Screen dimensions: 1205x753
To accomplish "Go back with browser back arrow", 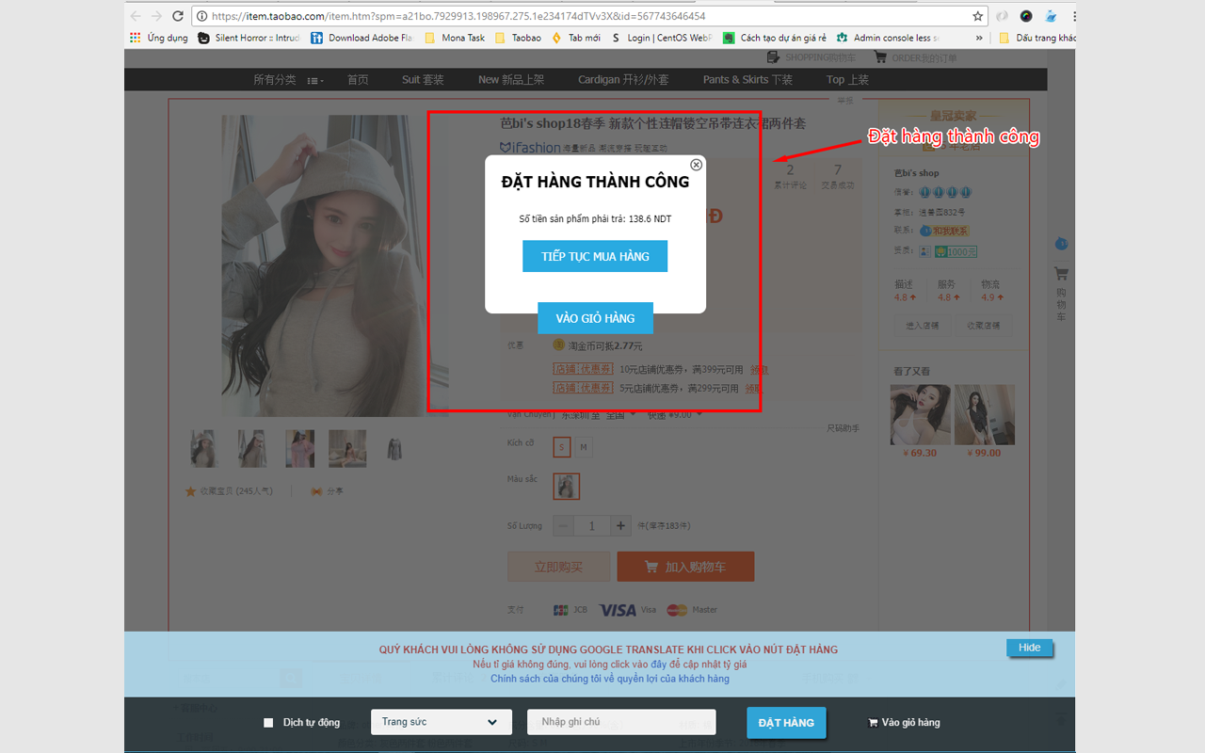I will tap(136, 16).
